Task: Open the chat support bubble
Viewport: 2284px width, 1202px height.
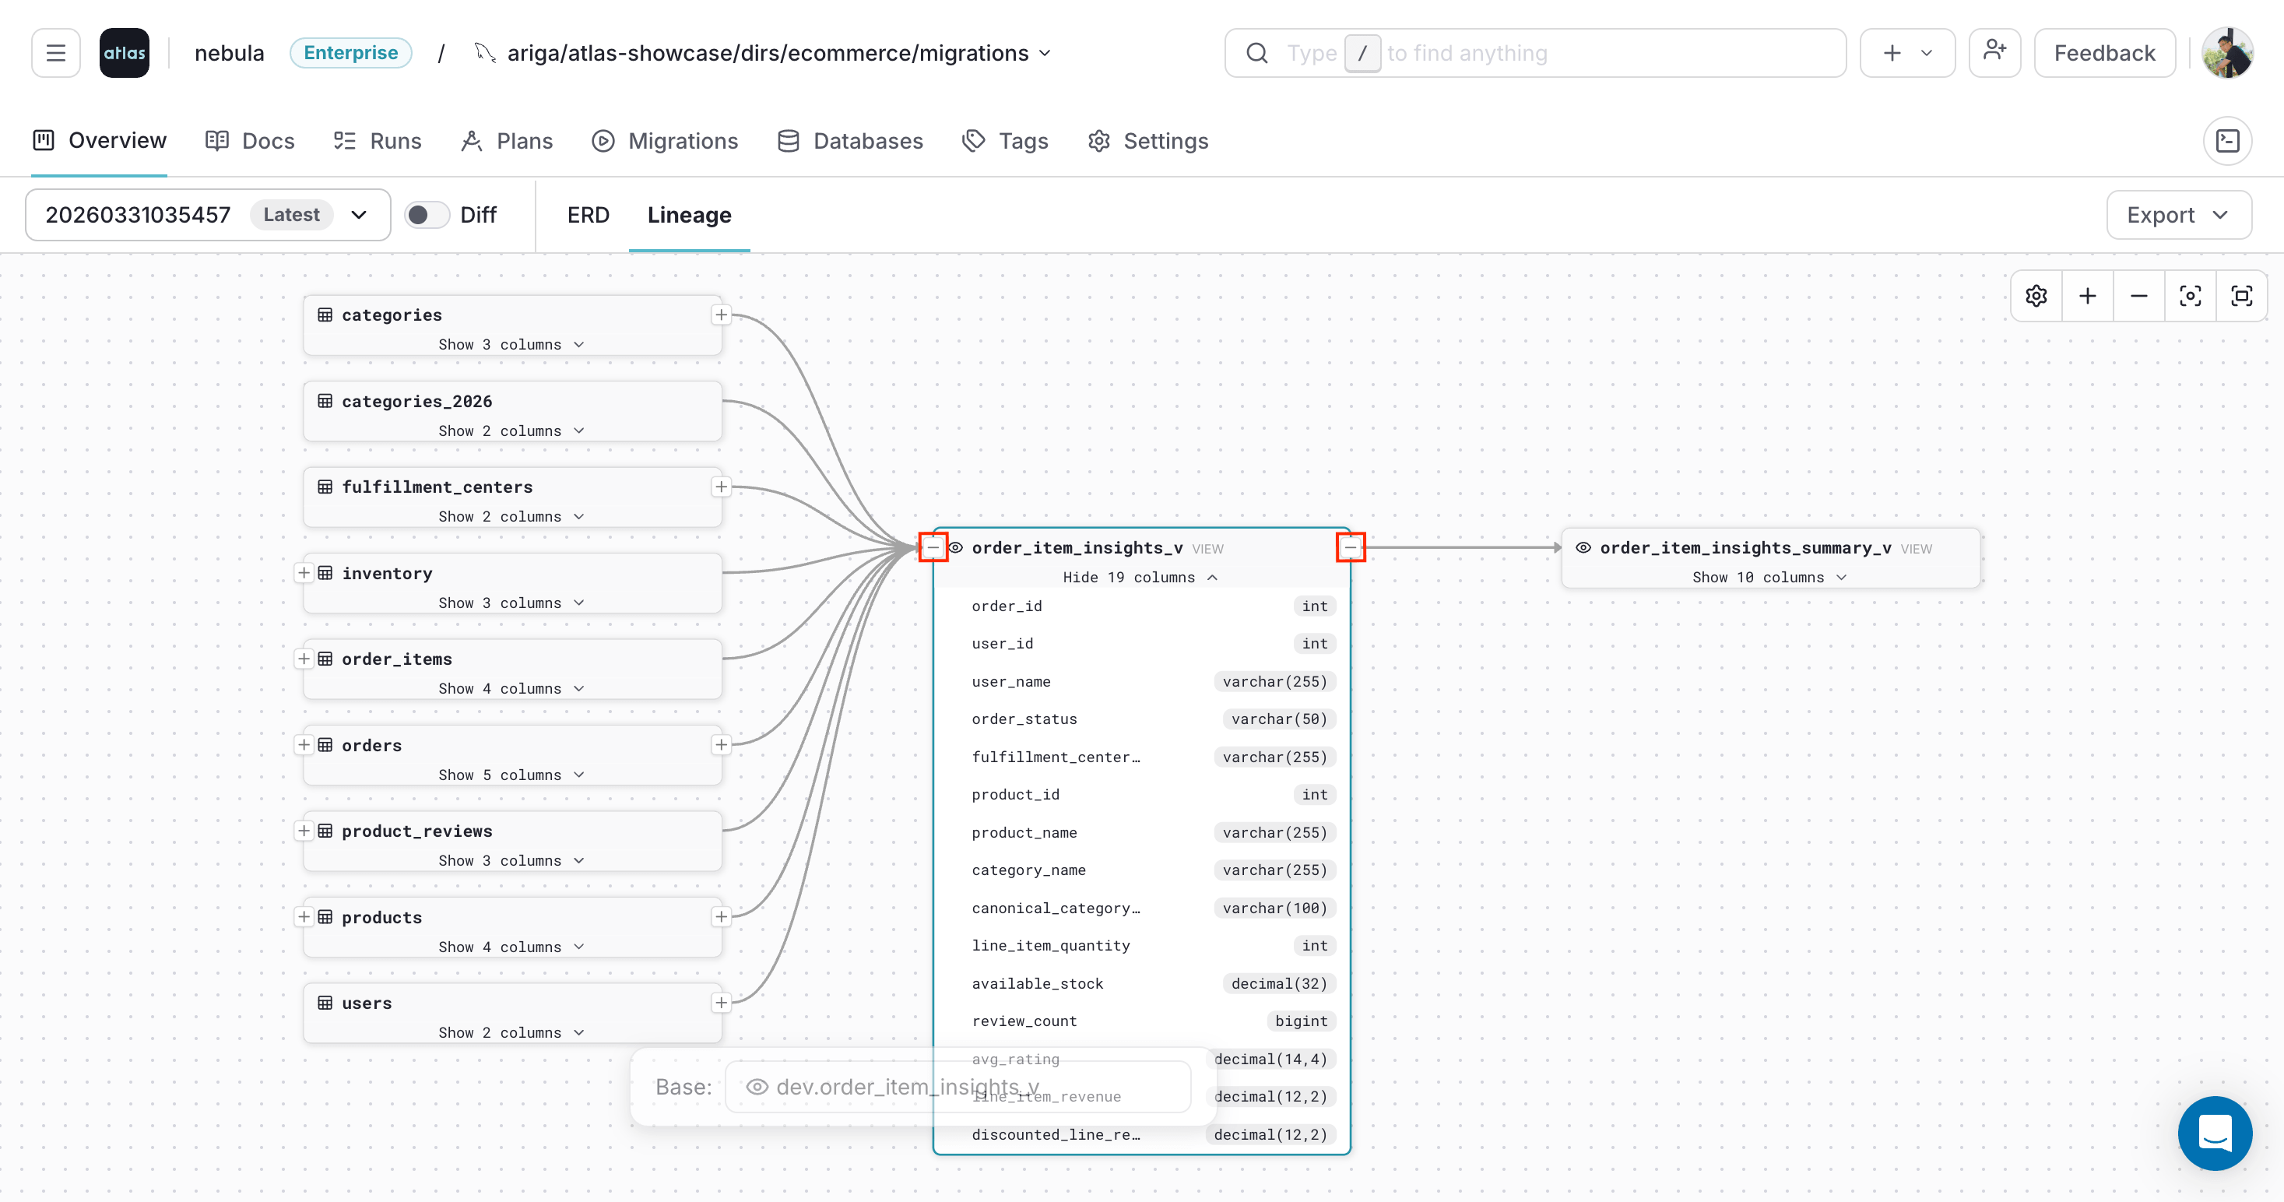Action: coord(2215,1133)
